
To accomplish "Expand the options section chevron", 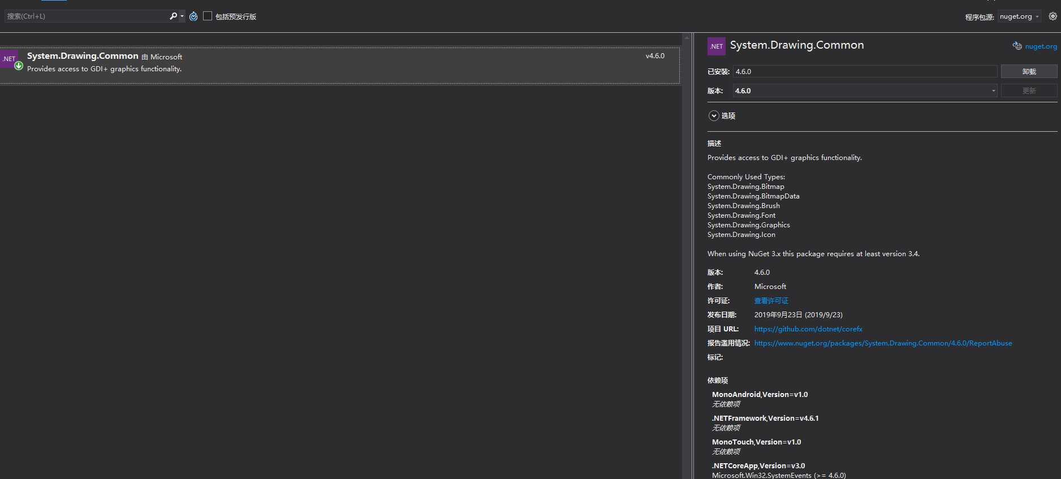I will (x=714, y=115).
